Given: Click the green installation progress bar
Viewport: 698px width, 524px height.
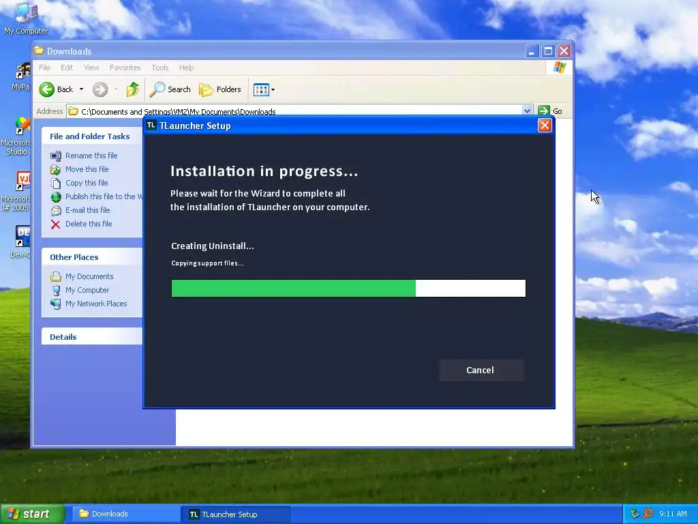Looking at the screenshot, I should (348, 288).
